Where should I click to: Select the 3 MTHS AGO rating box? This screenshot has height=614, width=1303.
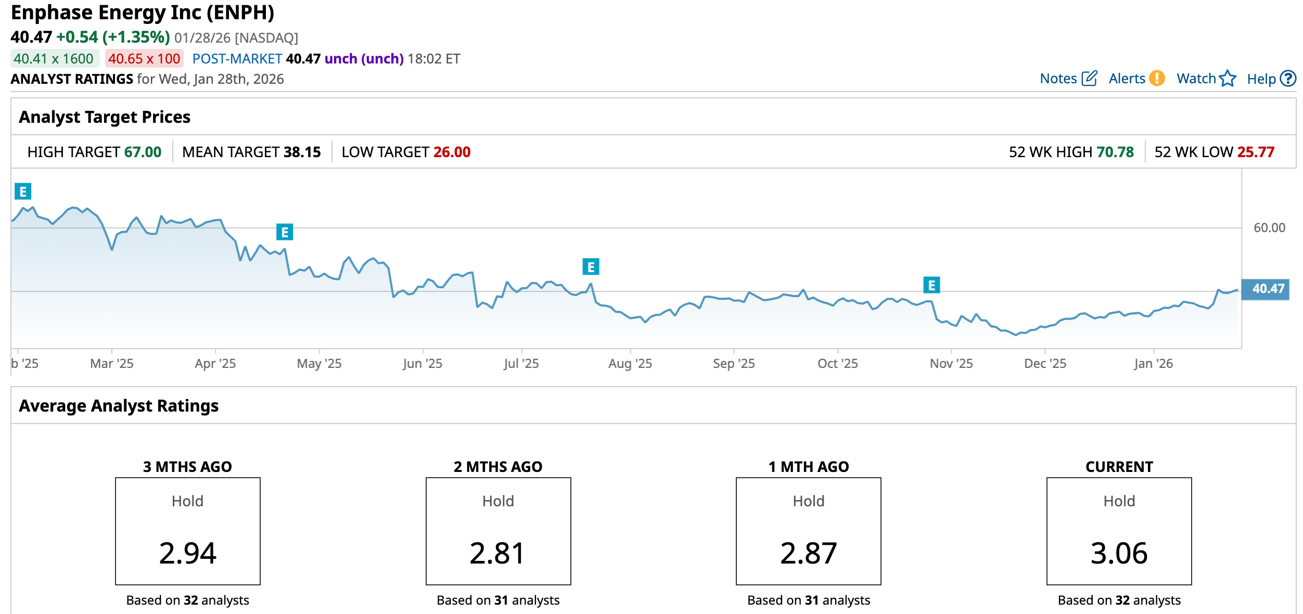click(x=188, y=531)
